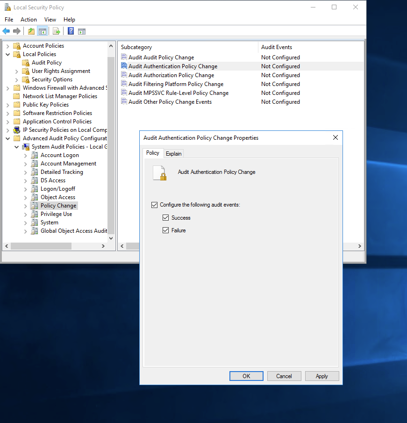
Task: Toggle the Show/Hide Action Pane icon
Action: point(82,31)
